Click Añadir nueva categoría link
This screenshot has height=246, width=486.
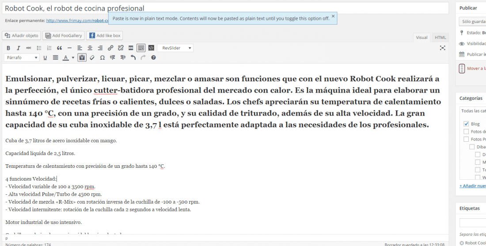tap(473, 186)
